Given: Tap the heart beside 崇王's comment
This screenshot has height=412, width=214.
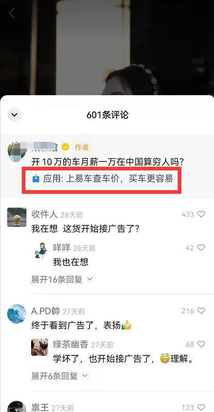Looking at the screenshot, I should click(x=201, y=407).
